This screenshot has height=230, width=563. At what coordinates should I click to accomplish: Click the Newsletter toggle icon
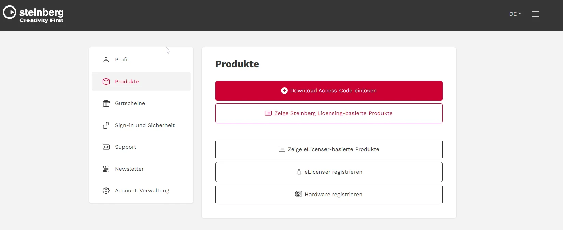(x=106, y=169)
